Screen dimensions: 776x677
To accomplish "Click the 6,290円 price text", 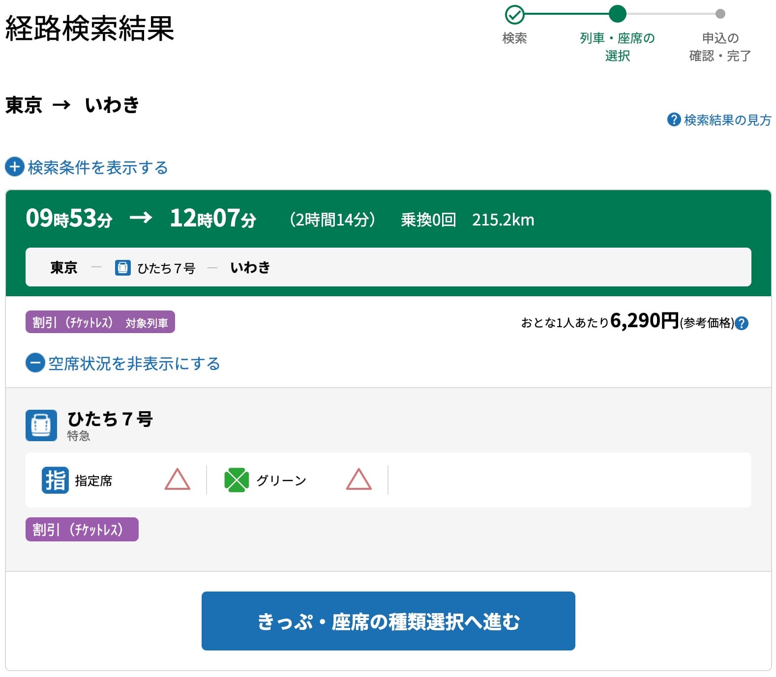I will [644, 321].
